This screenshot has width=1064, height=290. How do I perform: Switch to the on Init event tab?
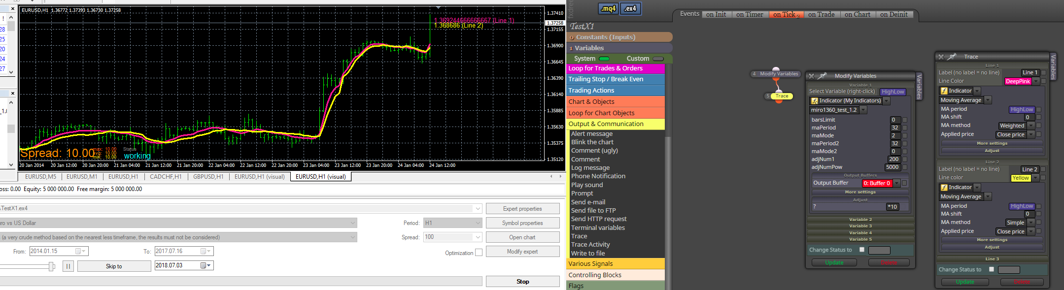716,15
